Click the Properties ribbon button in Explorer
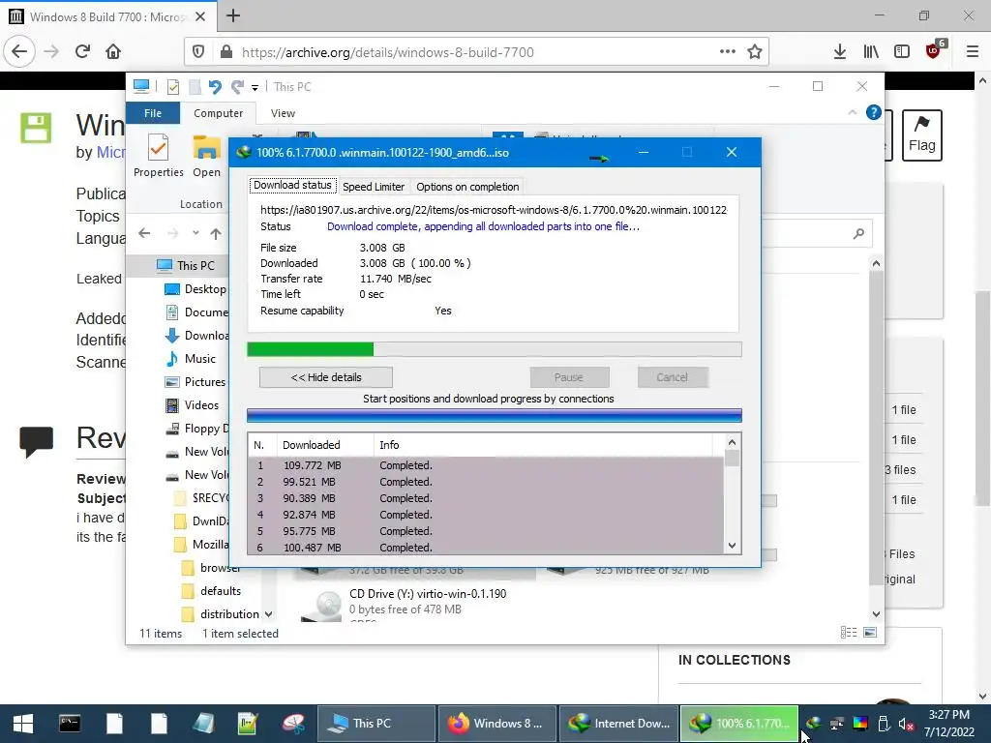 (x=158, y=156)
